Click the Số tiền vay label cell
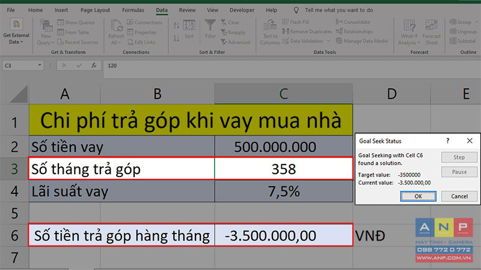The width and height of the screenshot is (481, 270). (122, 147)
